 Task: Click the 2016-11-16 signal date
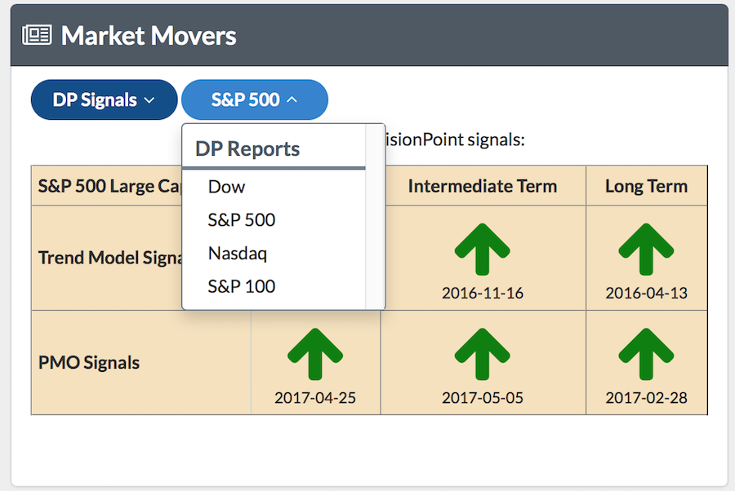482,293
